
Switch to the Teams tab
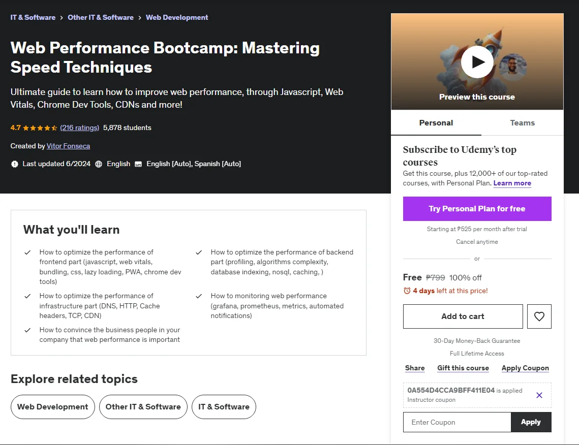coord(522,122)
